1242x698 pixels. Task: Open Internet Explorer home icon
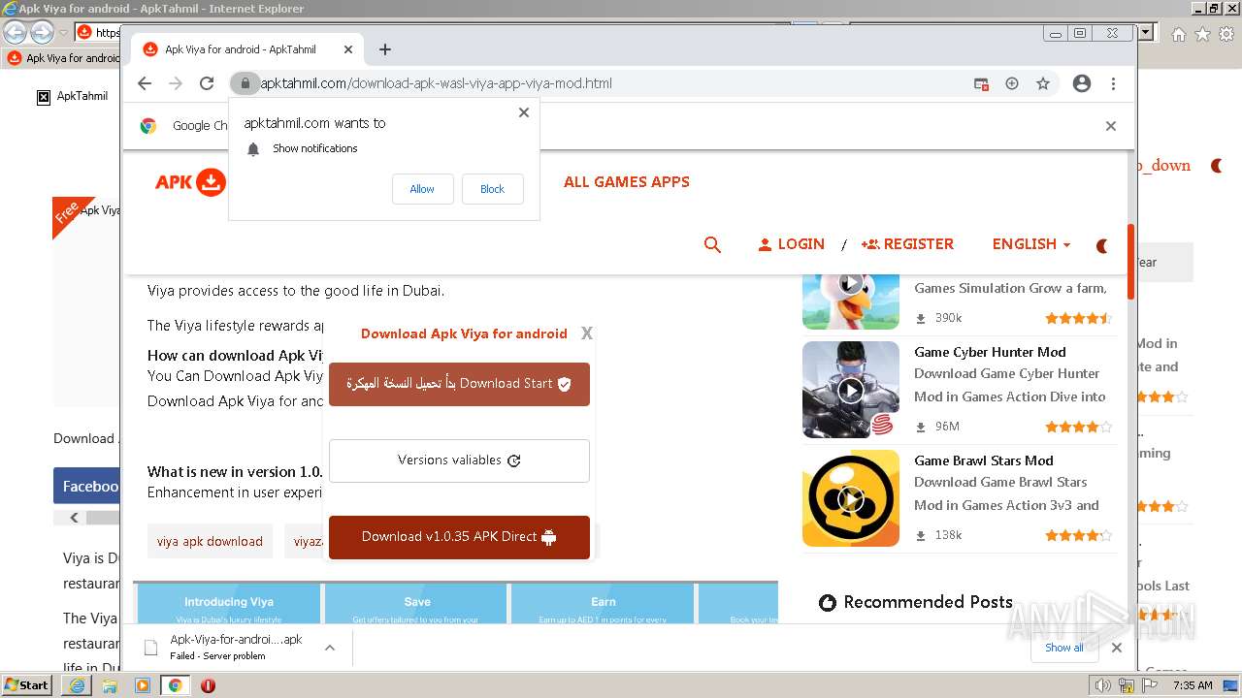(1179, 34)
